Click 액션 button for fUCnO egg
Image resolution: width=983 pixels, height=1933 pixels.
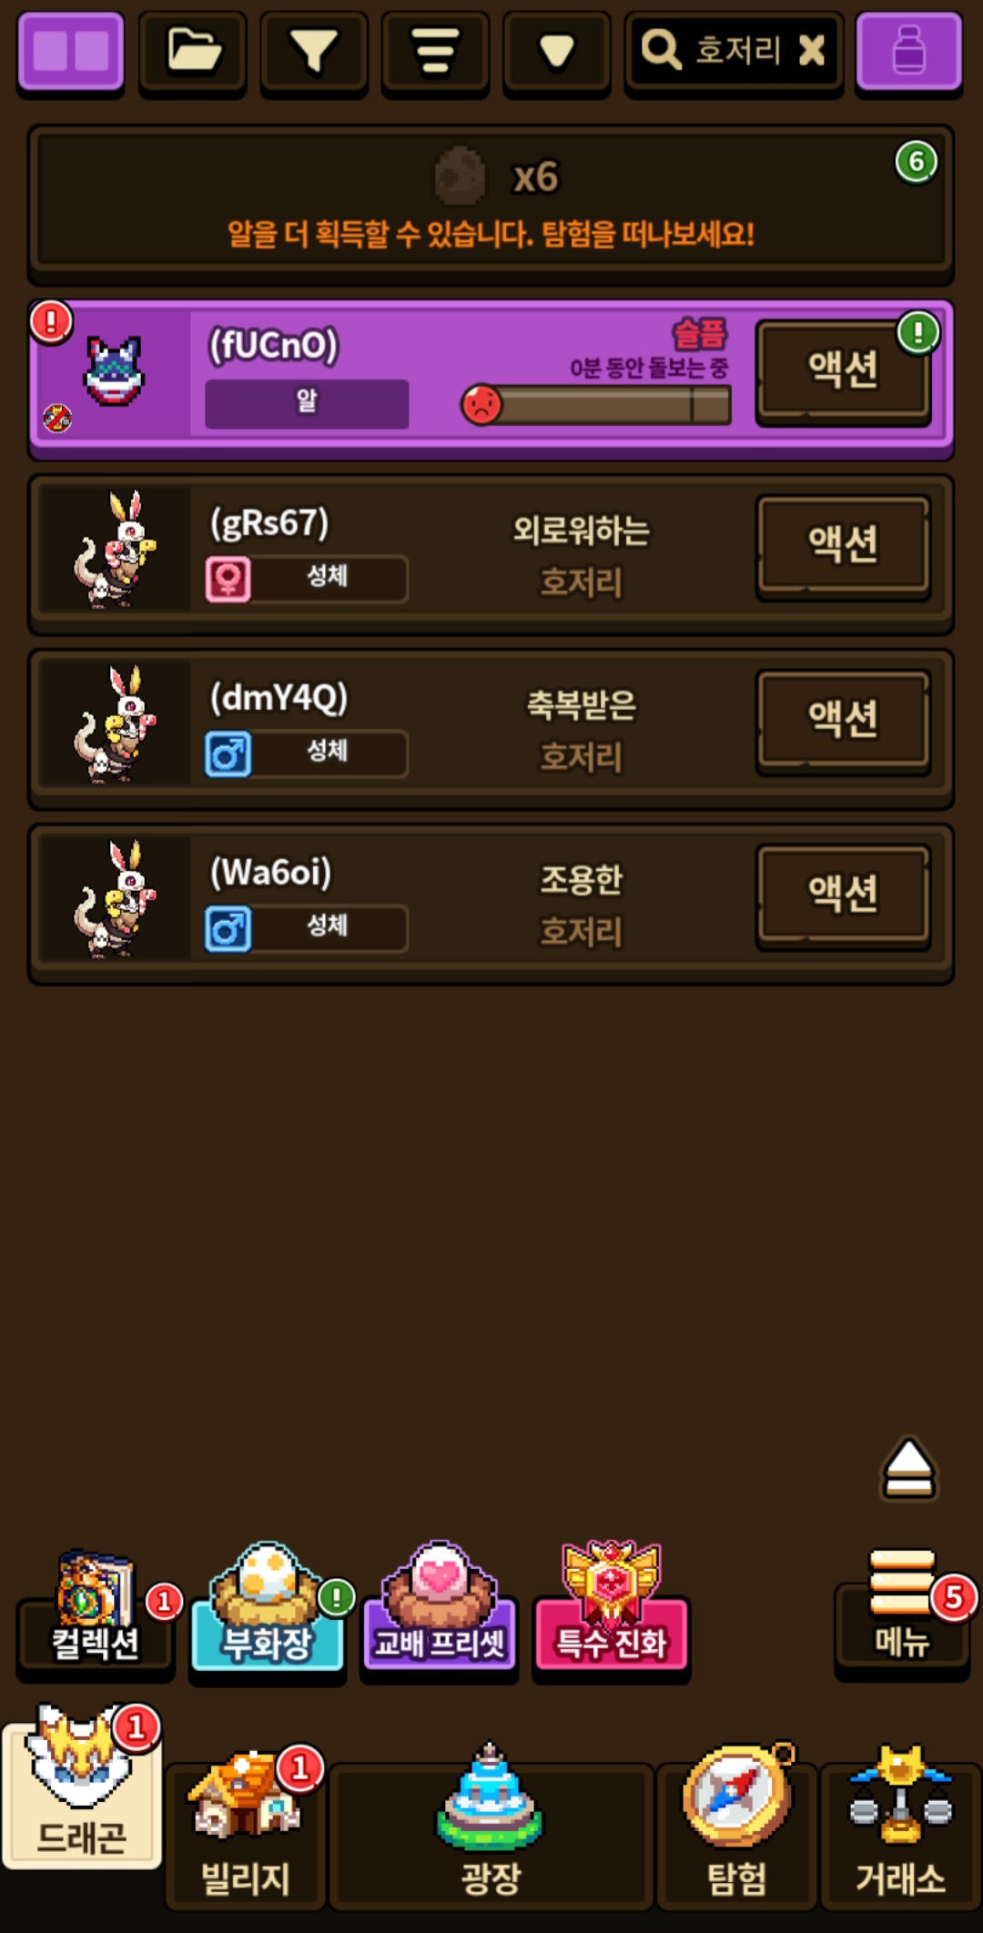(x=843, y=371)
